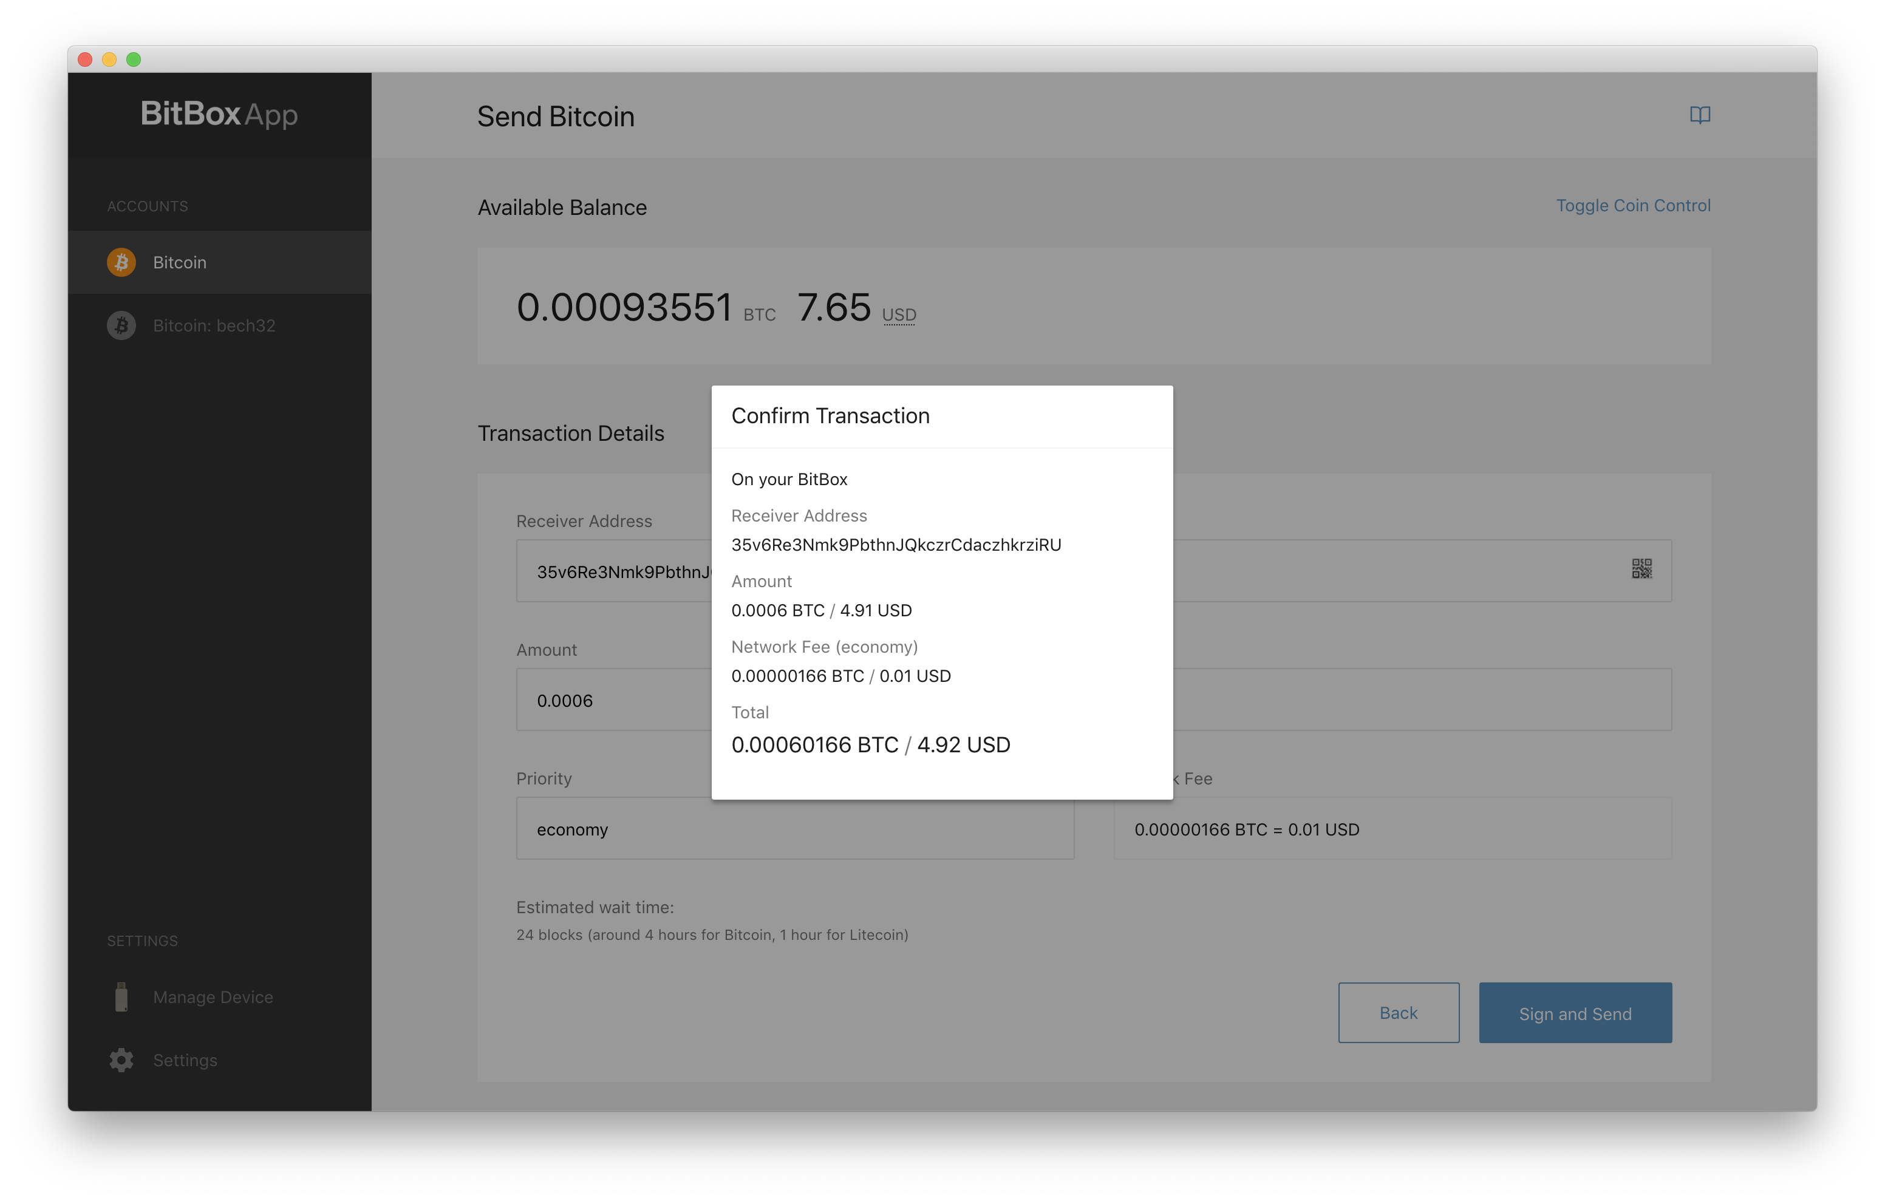Click Toggle Coin Control link
Viewport: 1885px width, 1201px height.
pos(1633,205)
